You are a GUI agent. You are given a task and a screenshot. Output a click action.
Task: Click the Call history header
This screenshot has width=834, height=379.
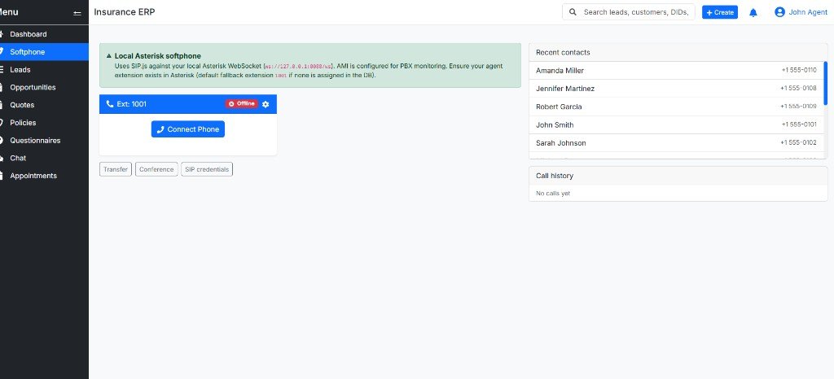tap(678, 176)
